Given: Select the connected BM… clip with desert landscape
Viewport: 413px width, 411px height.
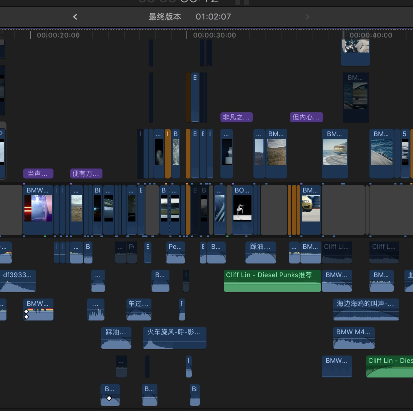Looking at the screenshot, I should coord(276,153).
